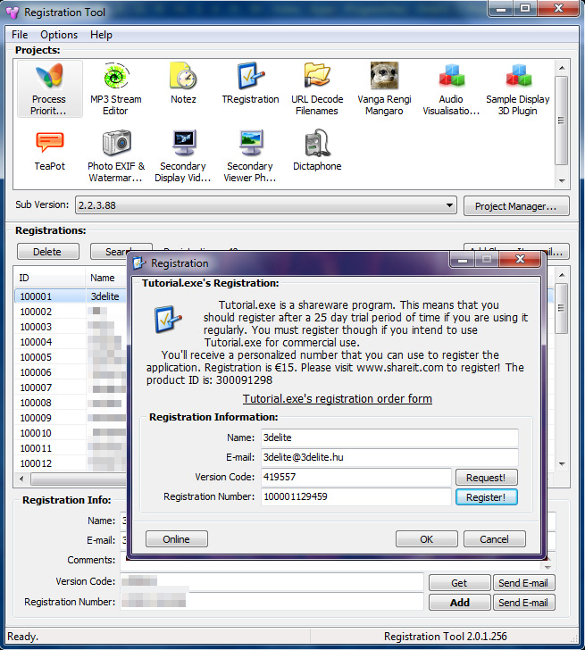Expand the Sub Version dropdown
Image resolution: width=585 pixels, height=650 pixels.
point(449,205)
